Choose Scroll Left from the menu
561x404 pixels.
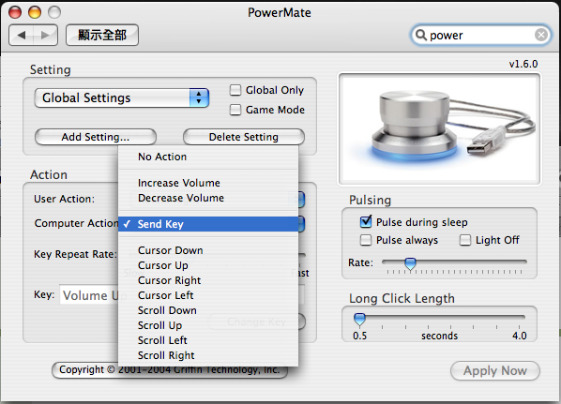(208, 340)
